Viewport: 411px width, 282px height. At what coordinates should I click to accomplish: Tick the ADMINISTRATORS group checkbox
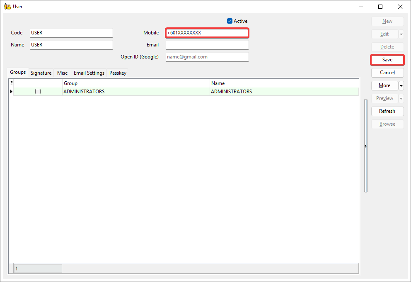tap(38, 92)
